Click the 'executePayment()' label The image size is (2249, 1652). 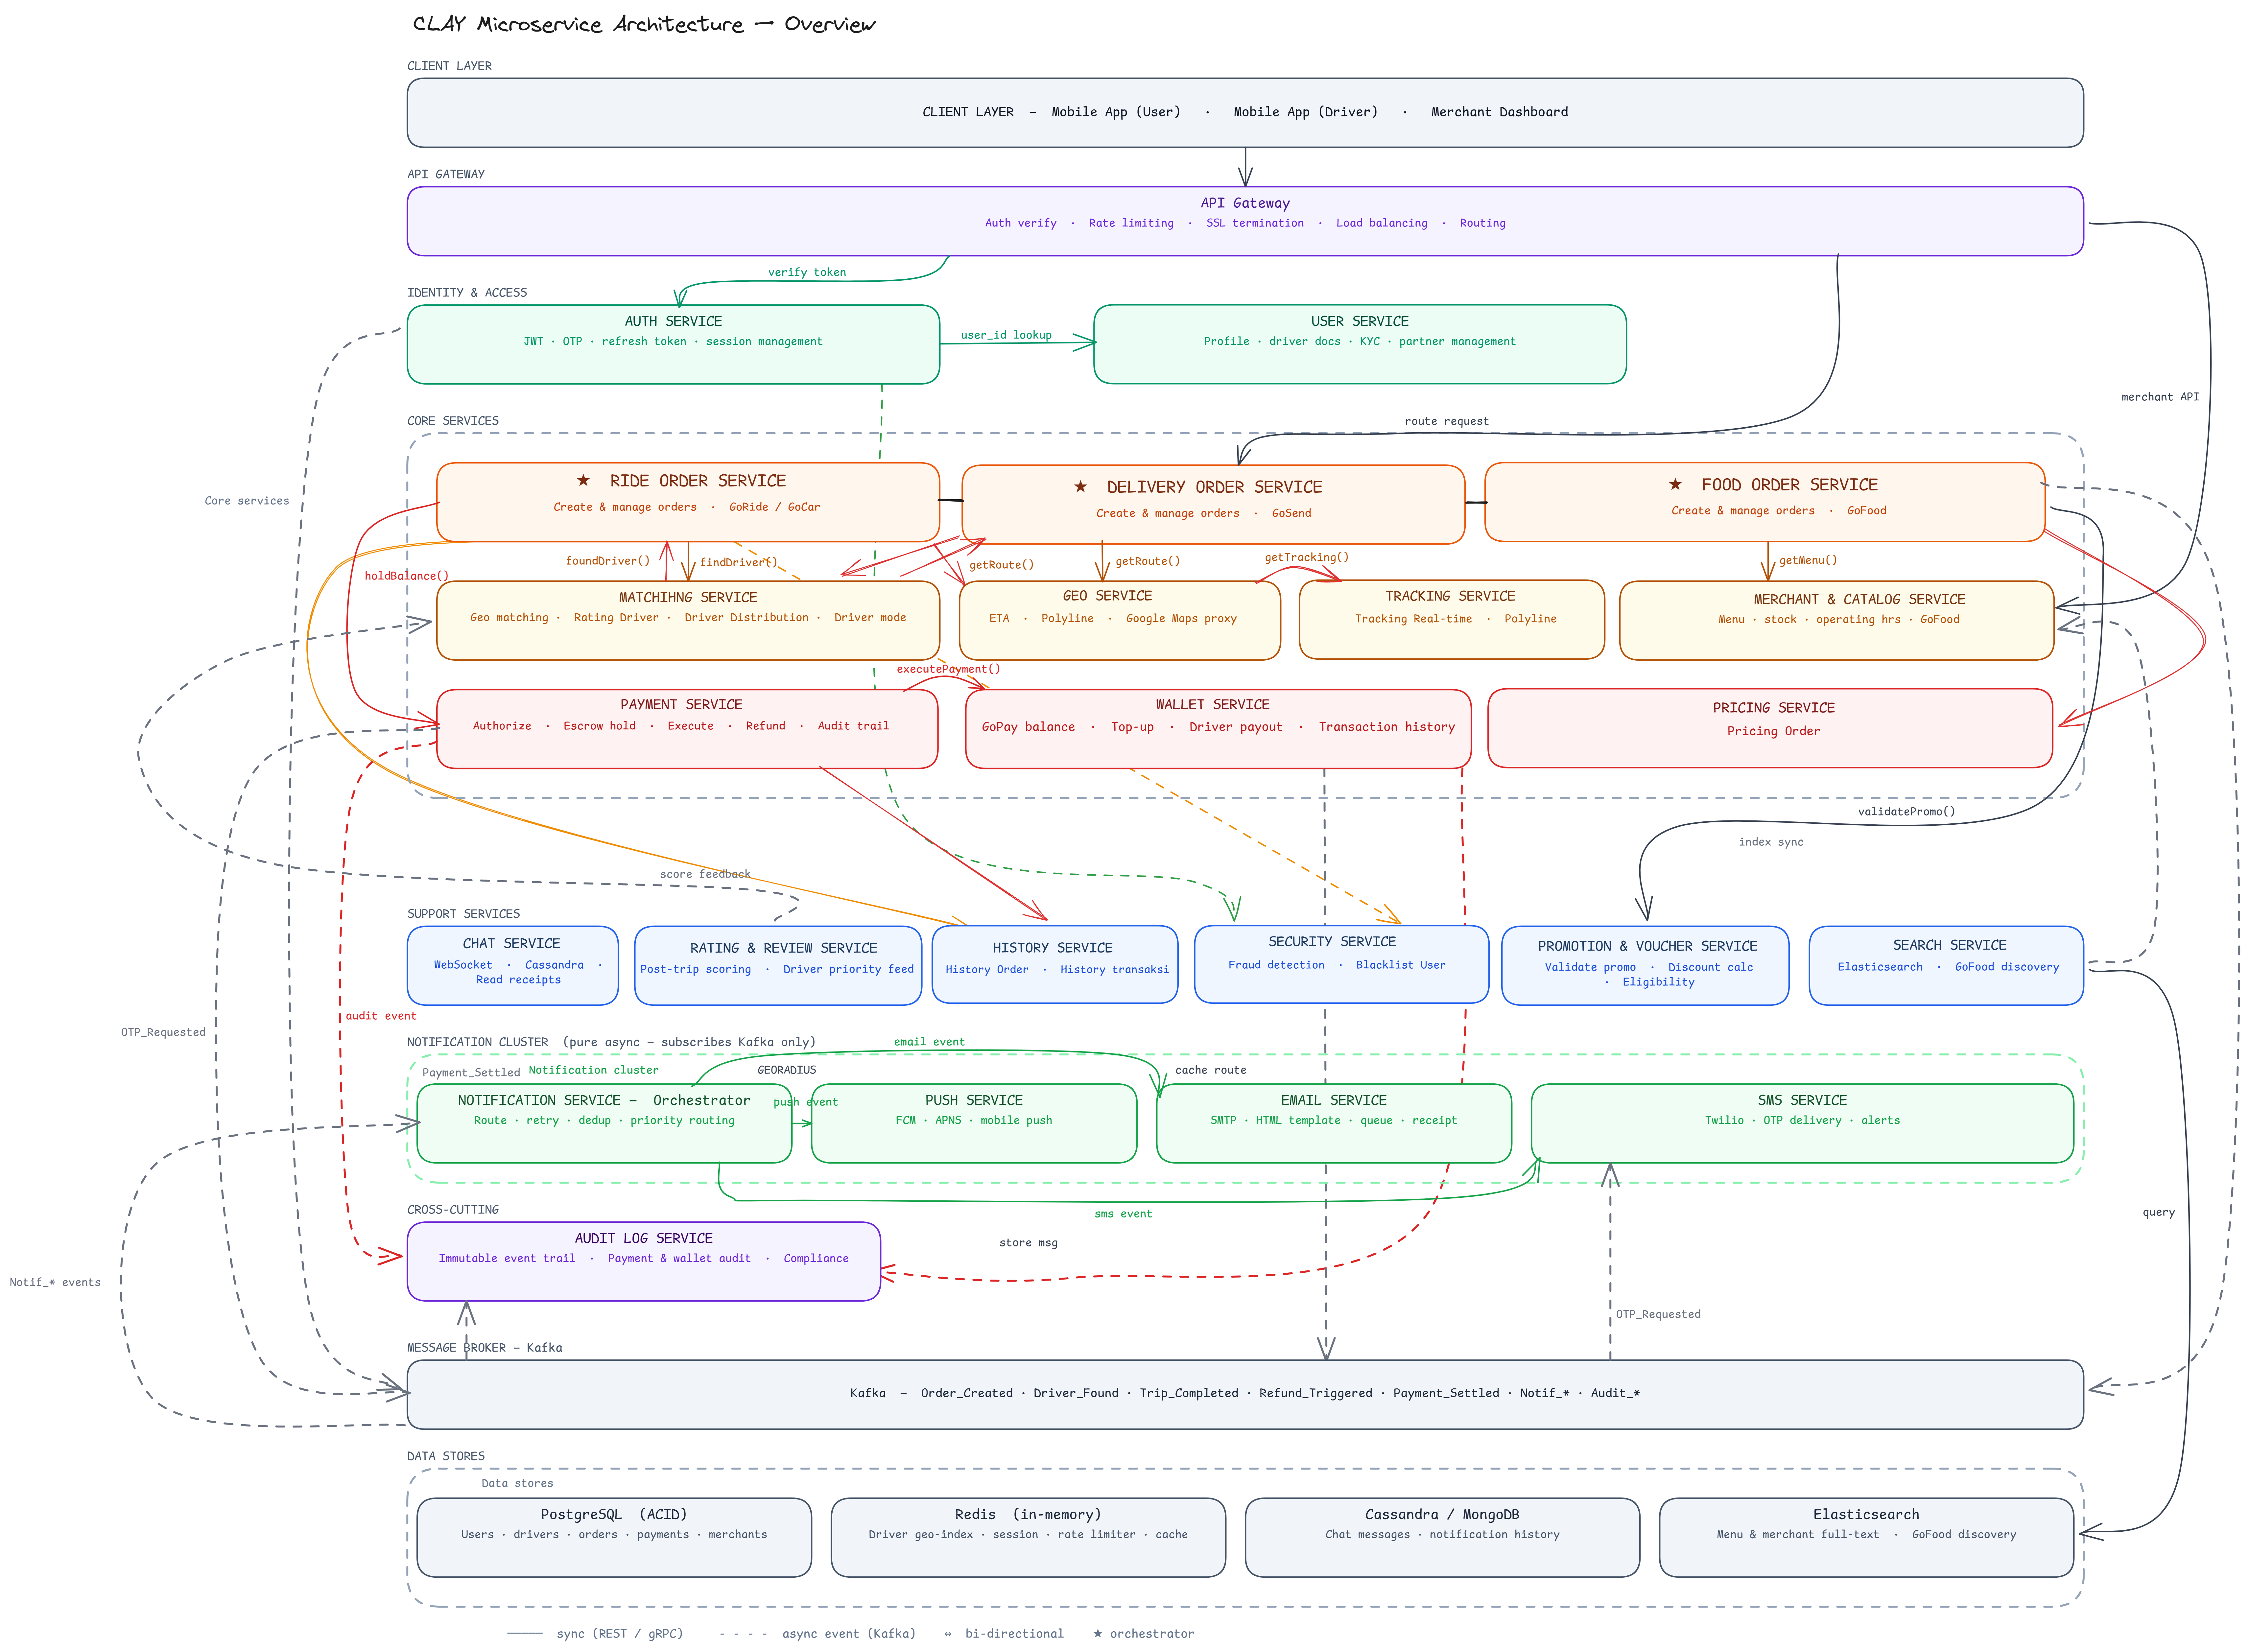pos(948,669)
